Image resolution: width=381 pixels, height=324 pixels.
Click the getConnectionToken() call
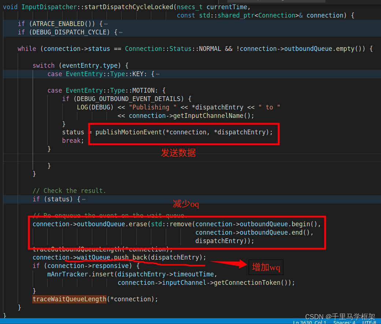tap(252, 283)
